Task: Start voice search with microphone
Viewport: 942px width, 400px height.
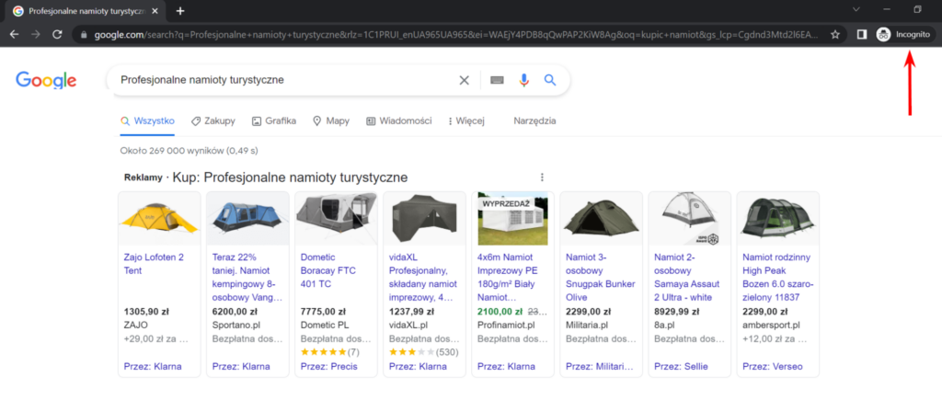Action: click(523, 80)
